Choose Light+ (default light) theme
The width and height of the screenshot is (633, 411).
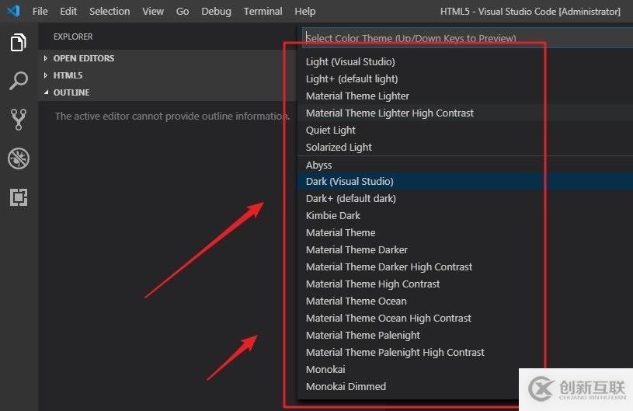[x=465, y=78]
